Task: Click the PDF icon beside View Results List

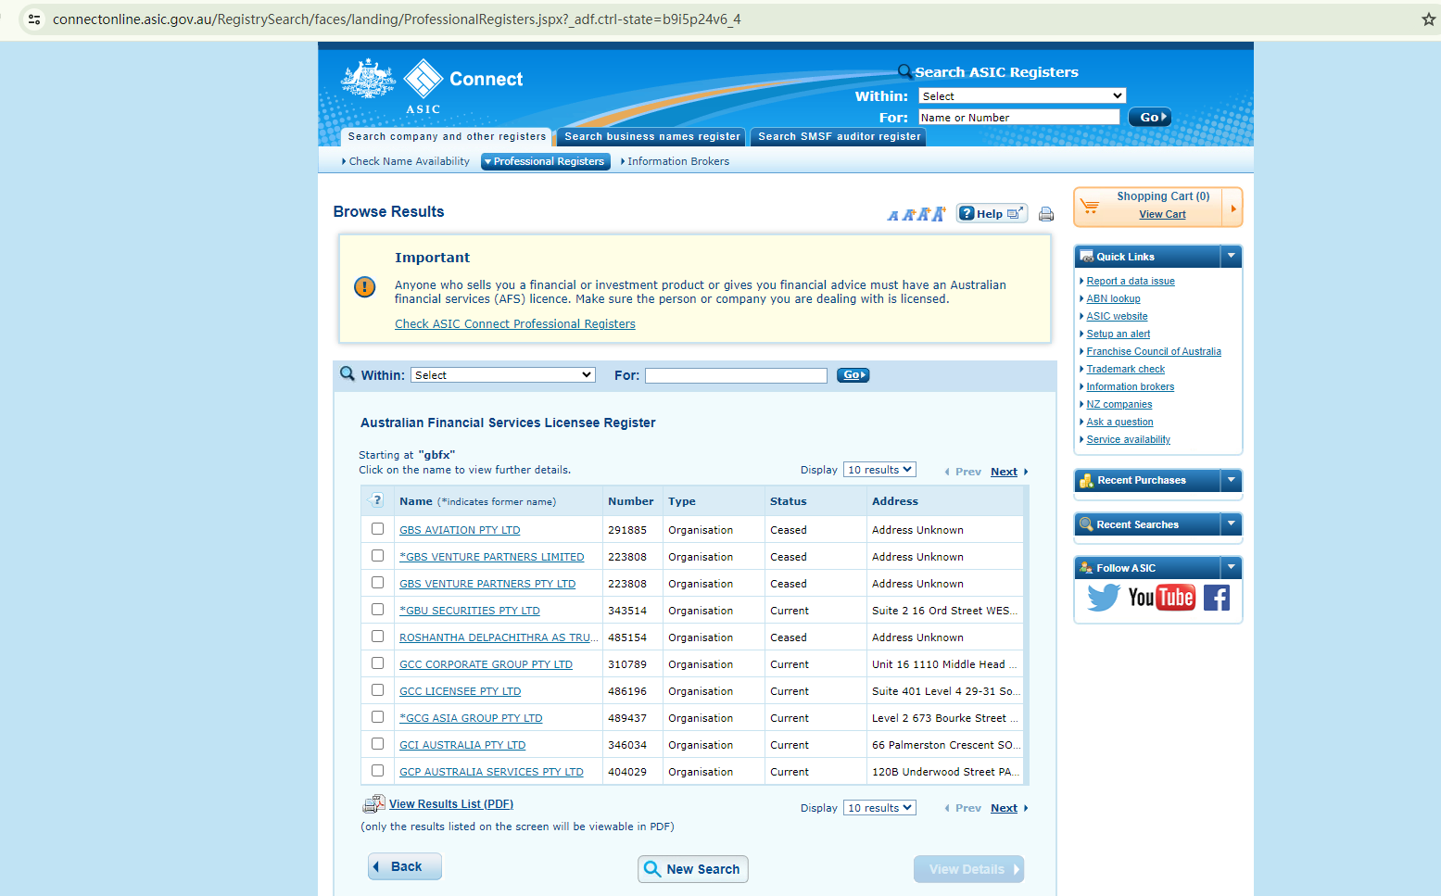Action: coord(373,804)
